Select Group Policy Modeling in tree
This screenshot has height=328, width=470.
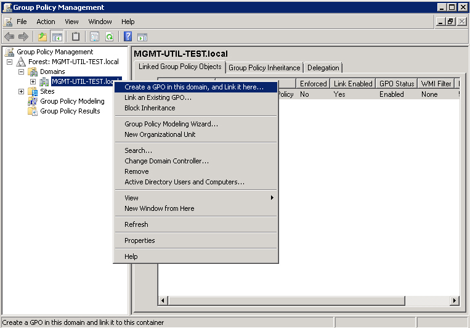coord(72,101)
